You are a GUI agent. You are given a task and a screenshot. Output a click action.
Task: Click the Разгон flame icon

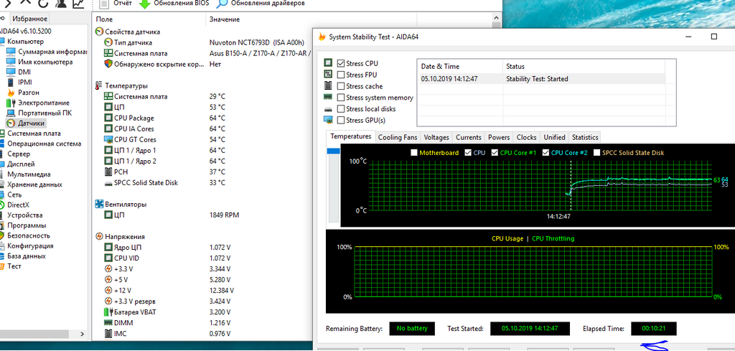click(11, 93)
